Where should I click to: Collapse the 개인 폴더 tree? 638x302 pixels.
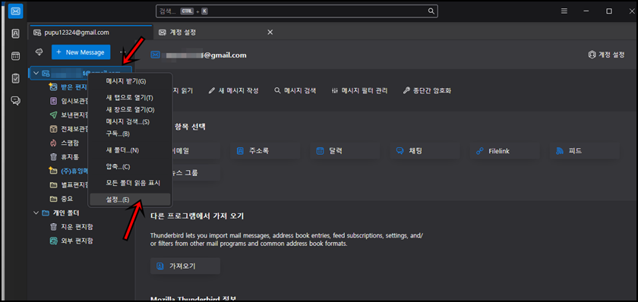[x=36, y=212]
